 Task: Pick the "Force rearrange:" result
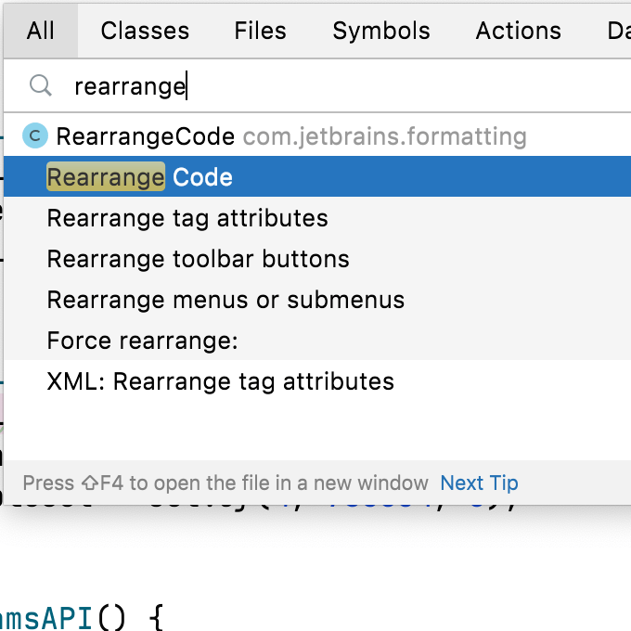(x=143, y=341)
